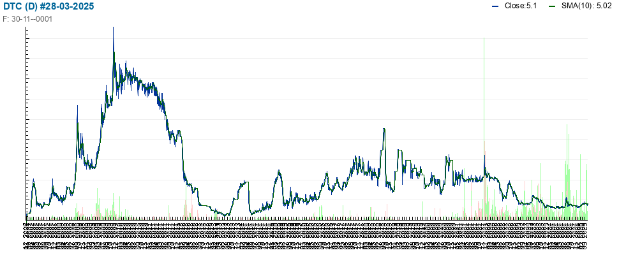Click the blue Close legend line marker
Screen dimensions: 619x255
[495, 6]
